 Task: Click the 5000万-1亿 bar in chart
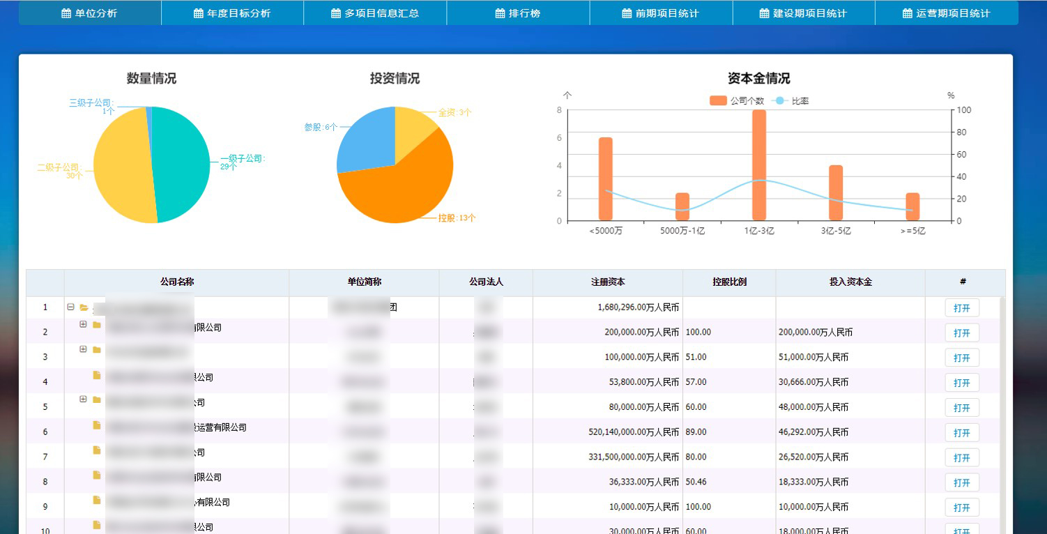[x=682, y=207]
